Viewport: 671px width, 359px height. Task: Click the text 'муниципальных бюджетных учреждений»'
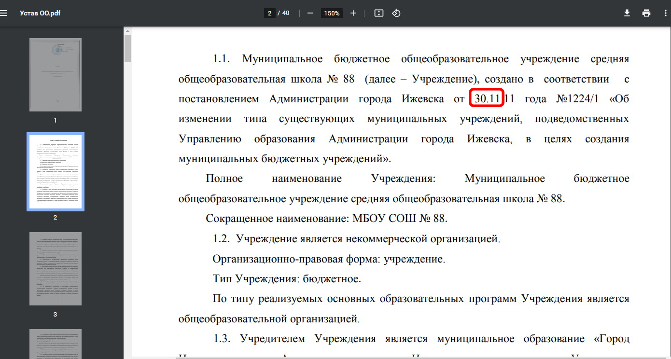click(284, 158)
